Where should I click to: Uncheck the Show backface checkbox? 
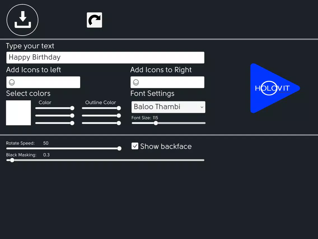pos(135,146)
